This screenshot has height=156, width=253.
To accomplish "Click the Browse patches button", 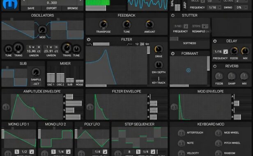I will (x=73, y=8).
